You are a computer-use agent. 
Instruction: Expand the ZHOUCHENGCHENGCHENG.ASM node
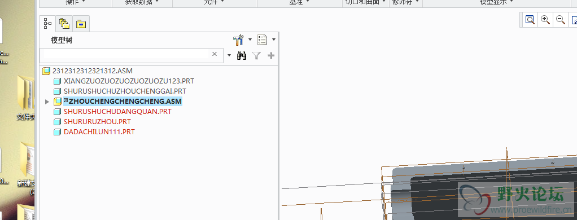click(x=47, y=102)
